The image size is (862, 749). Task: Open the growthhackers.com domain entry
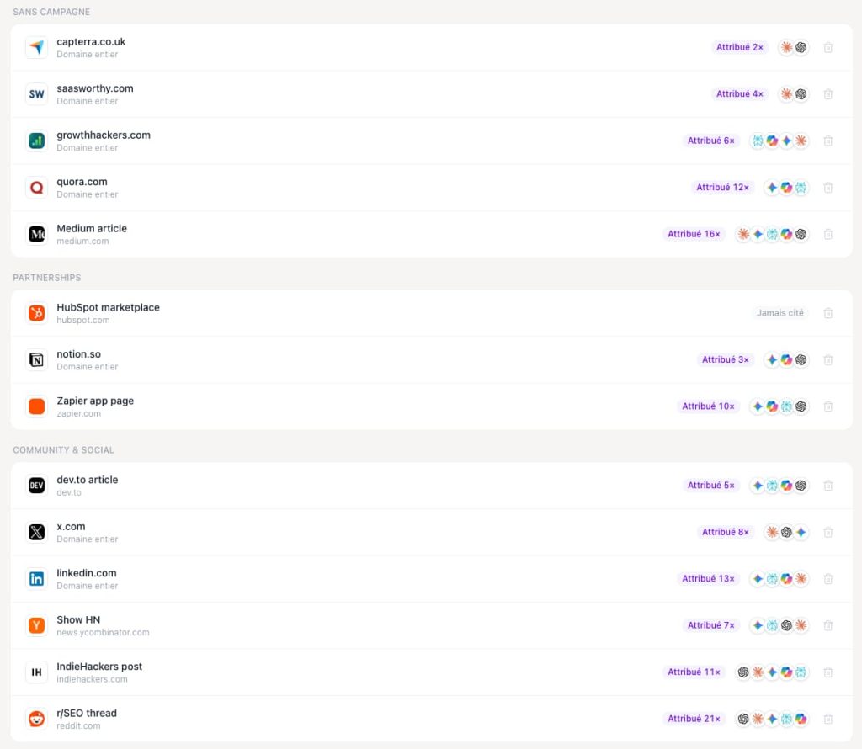[x=432, y=141]
